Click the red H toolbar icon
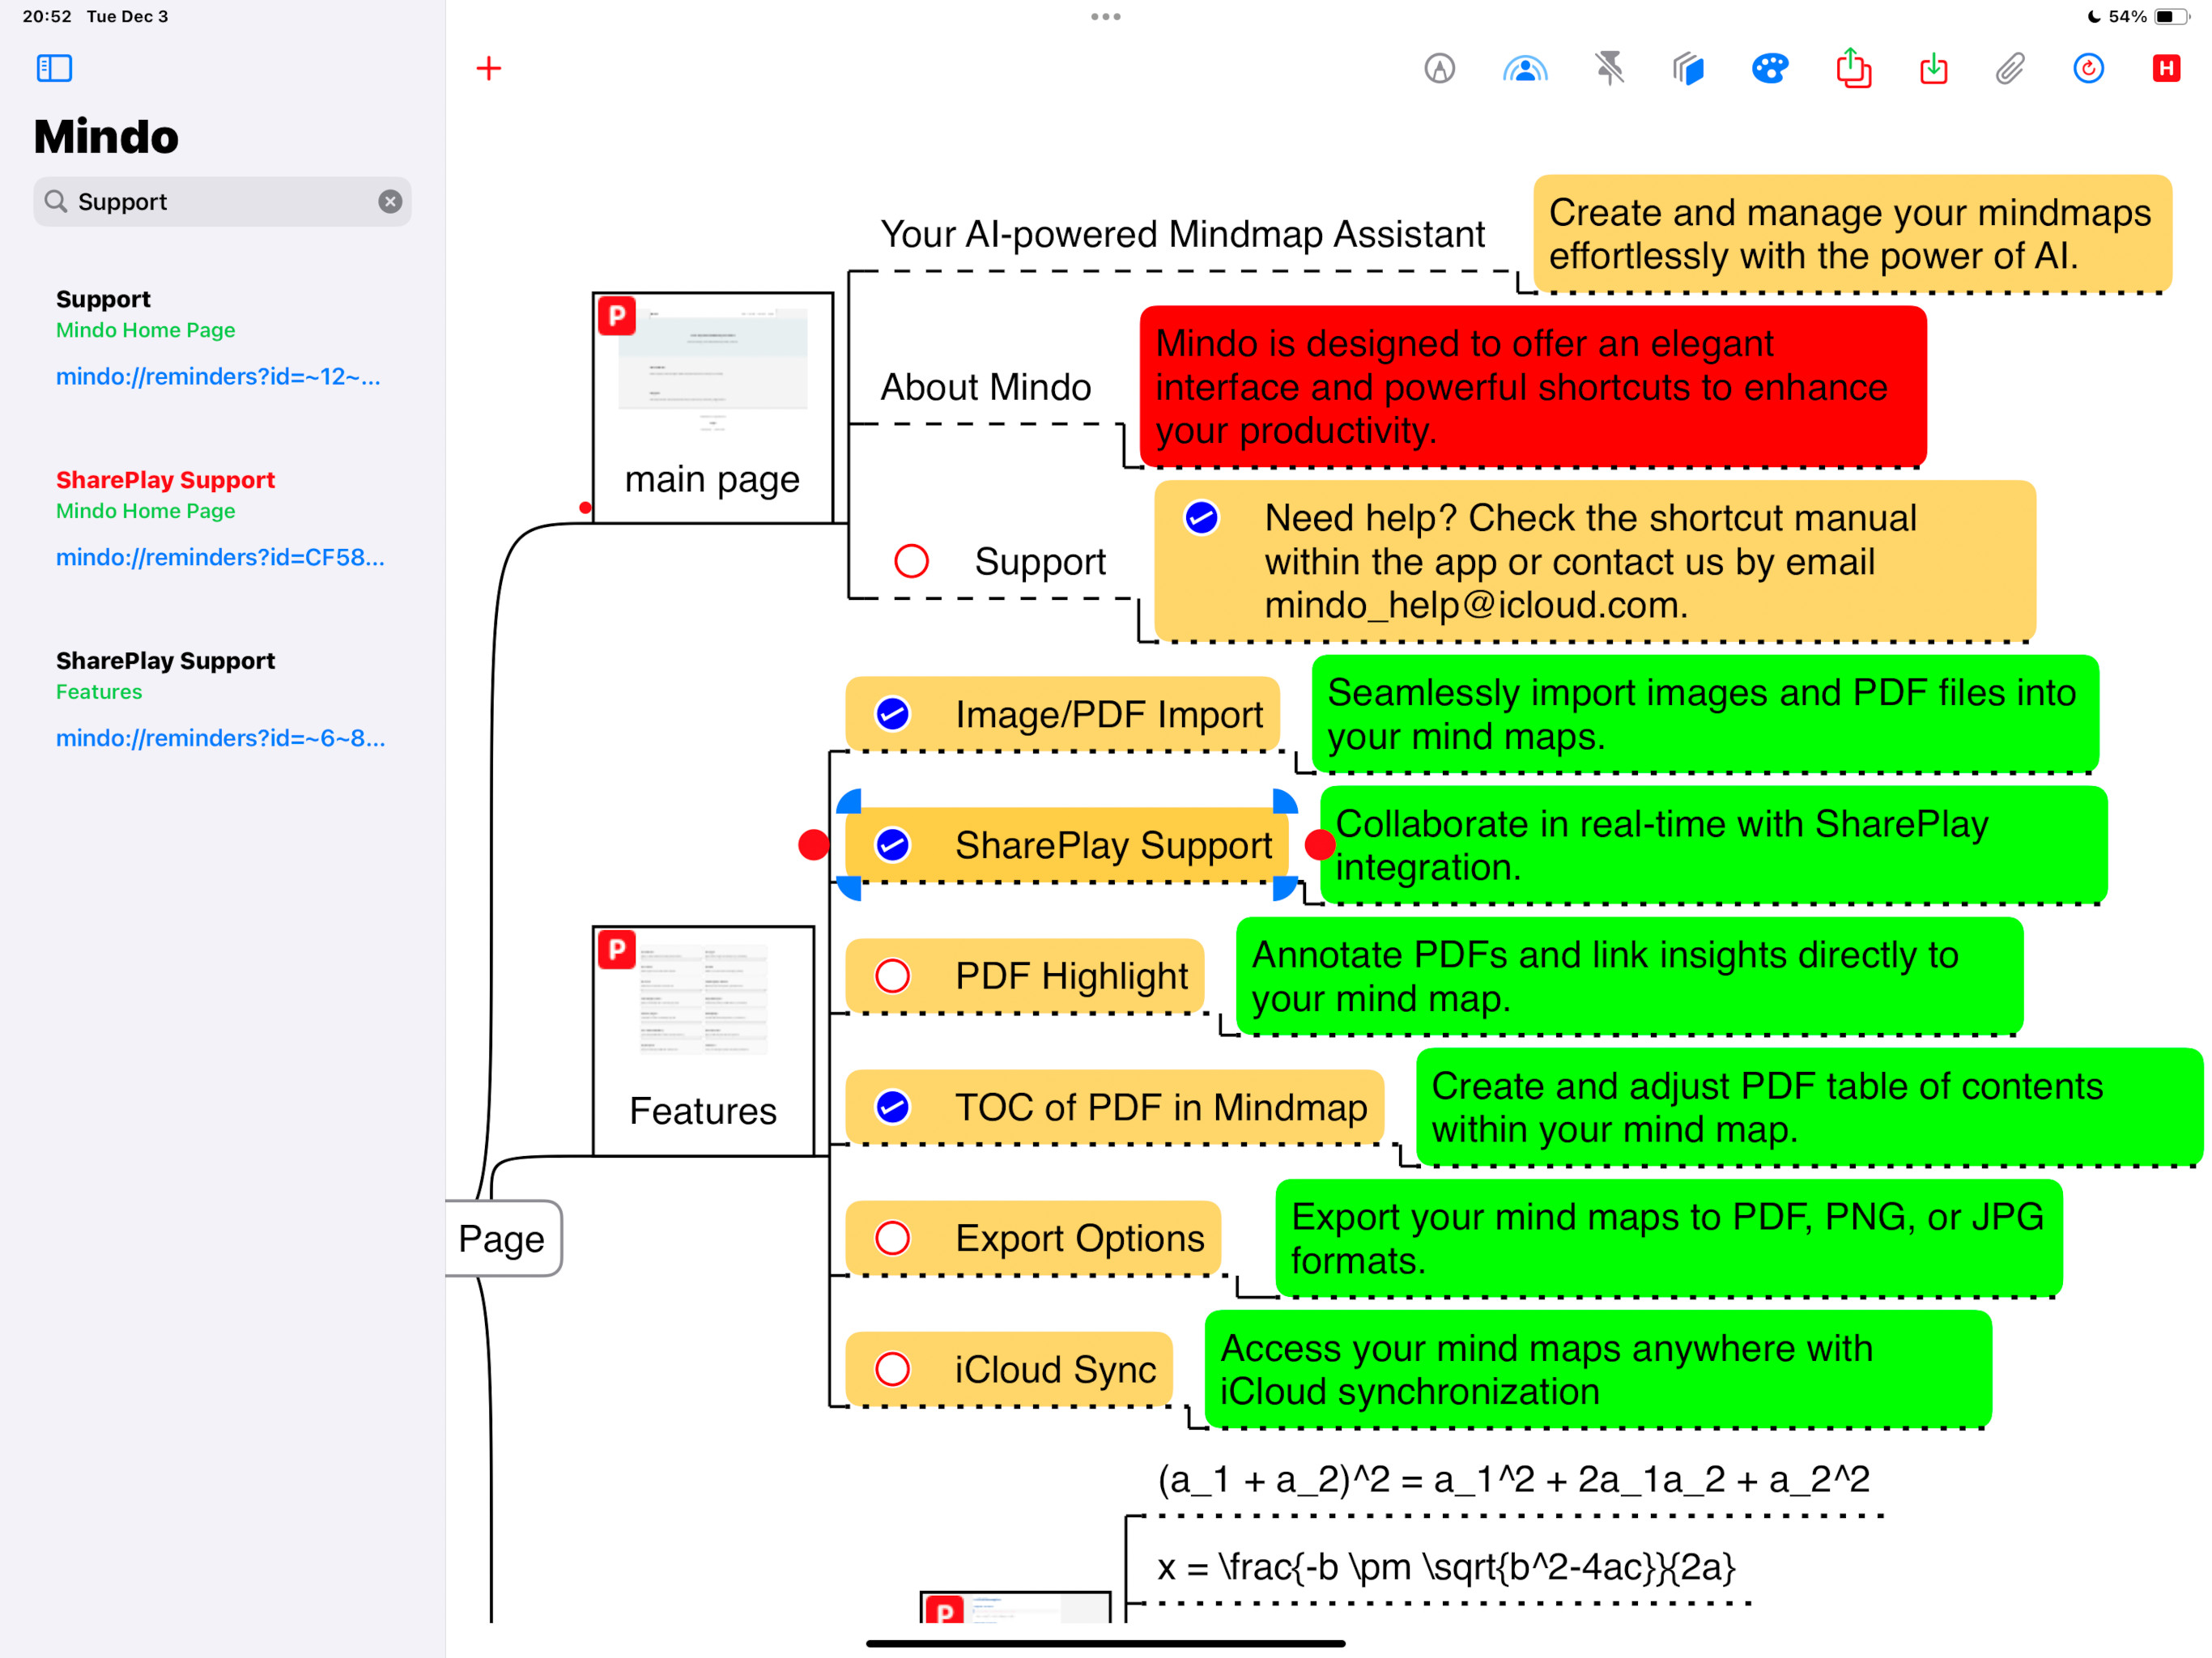Viewport: 2212px width, 1658px height. [x=2165, y=68]
